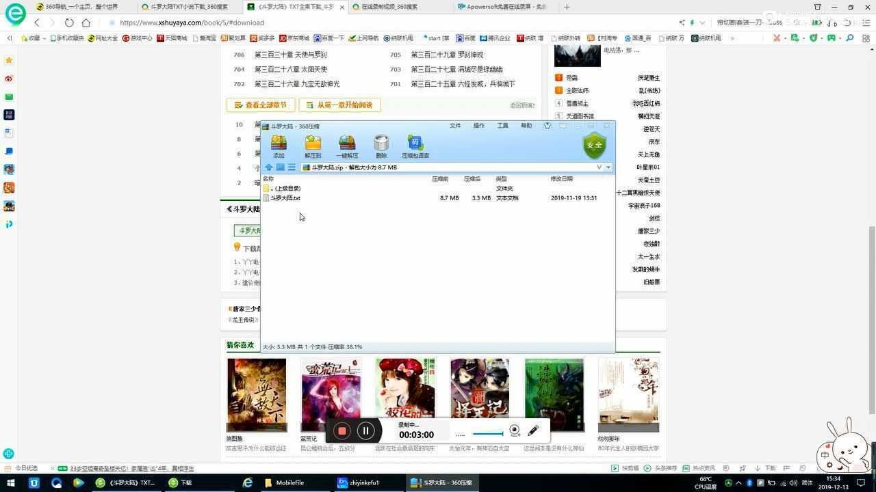Open the skin icon in 360压缩 title bar

(547, 126)
